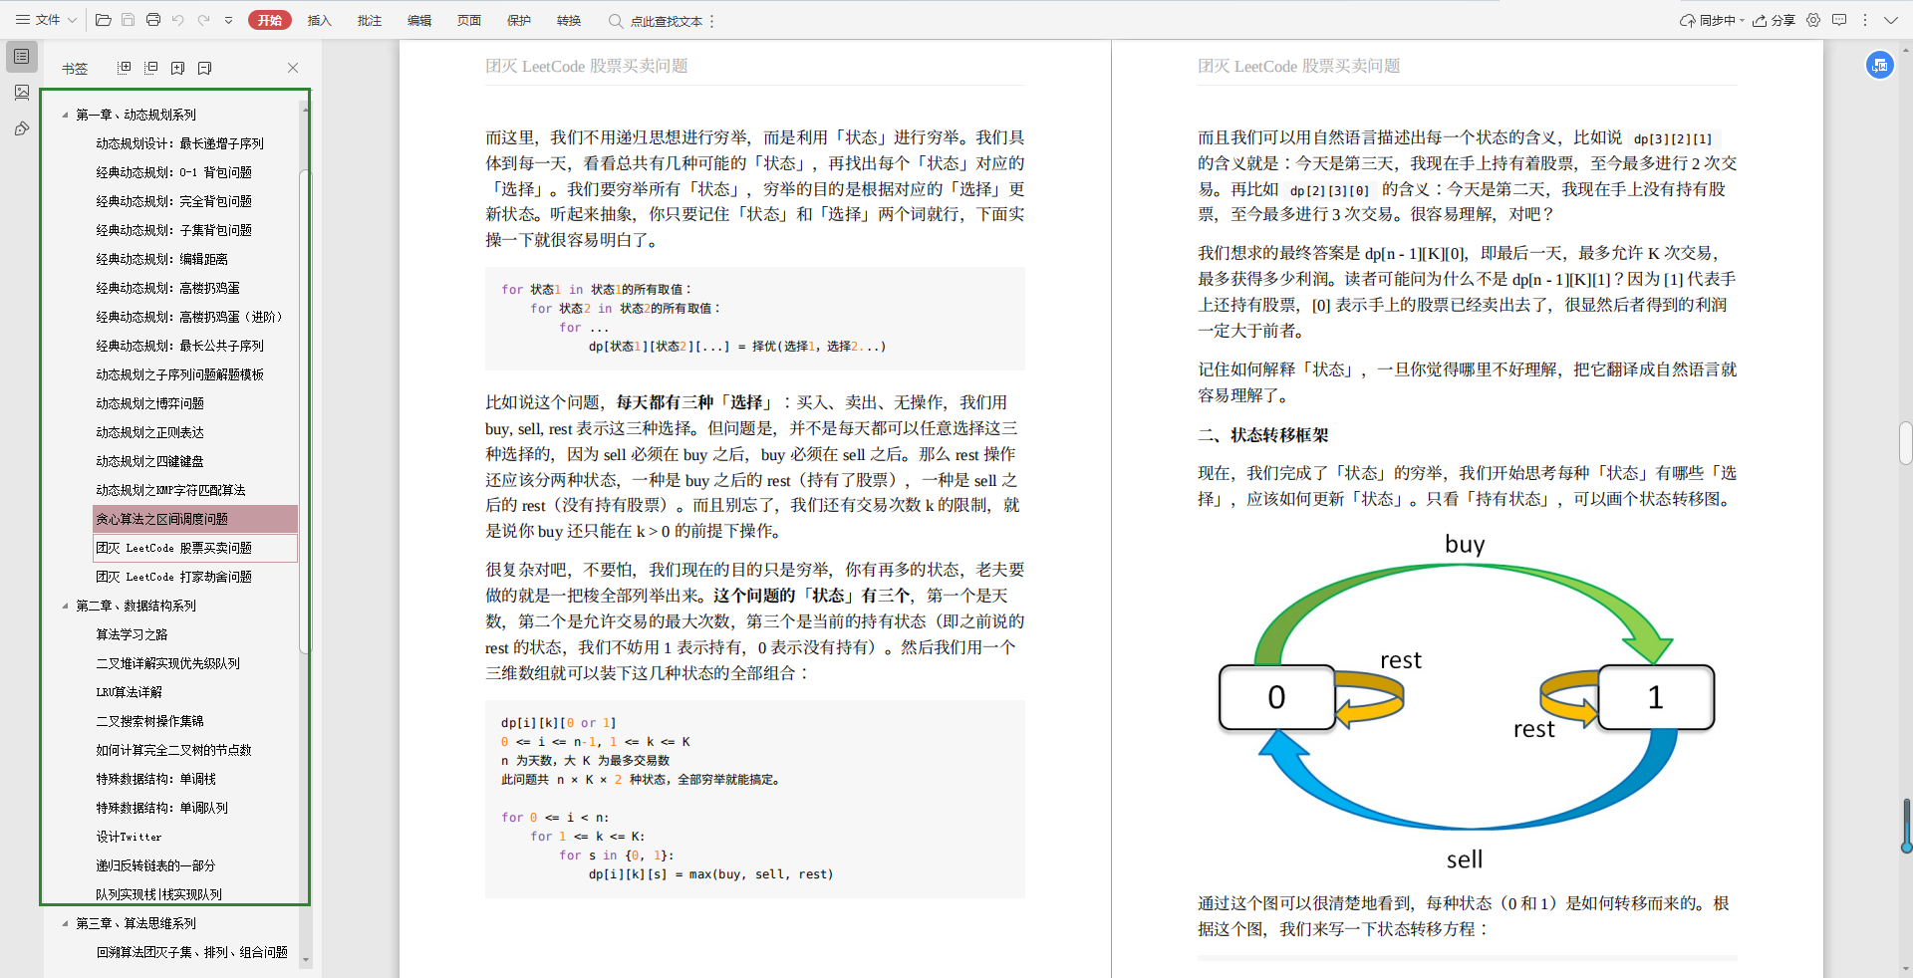Collapse 第二章、数据结构系列 tree node

66,606
